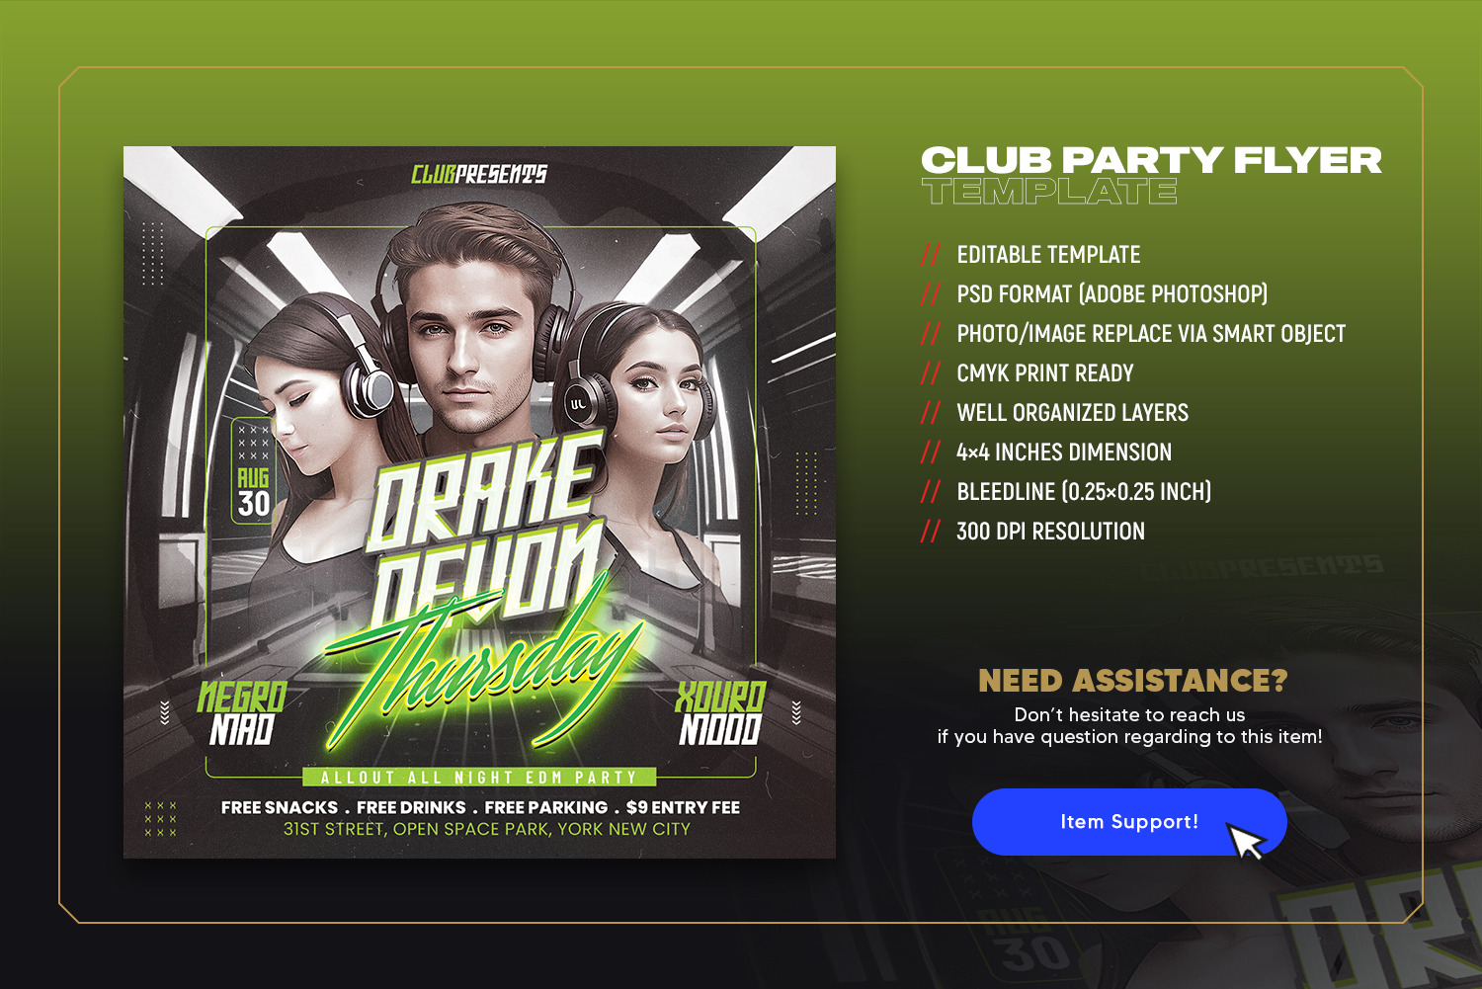Click the ALLOUT ALL NIGHT EDM PARTY banner
This screenshot has width=1482, height=989.
click(479, 778)
